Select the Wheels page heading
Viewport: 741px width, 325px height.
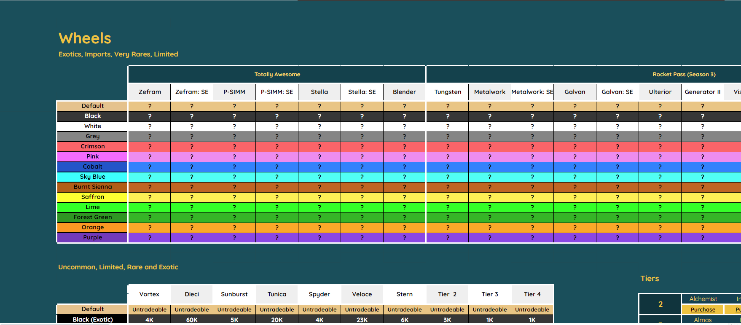[x=85, y=38]
